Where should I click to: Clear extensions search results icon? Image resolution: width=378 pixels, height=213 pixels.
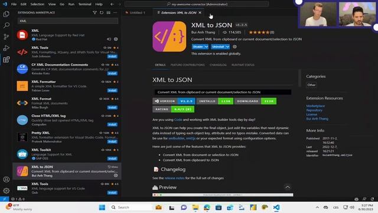pyautogui.click(x=109, y=12)
